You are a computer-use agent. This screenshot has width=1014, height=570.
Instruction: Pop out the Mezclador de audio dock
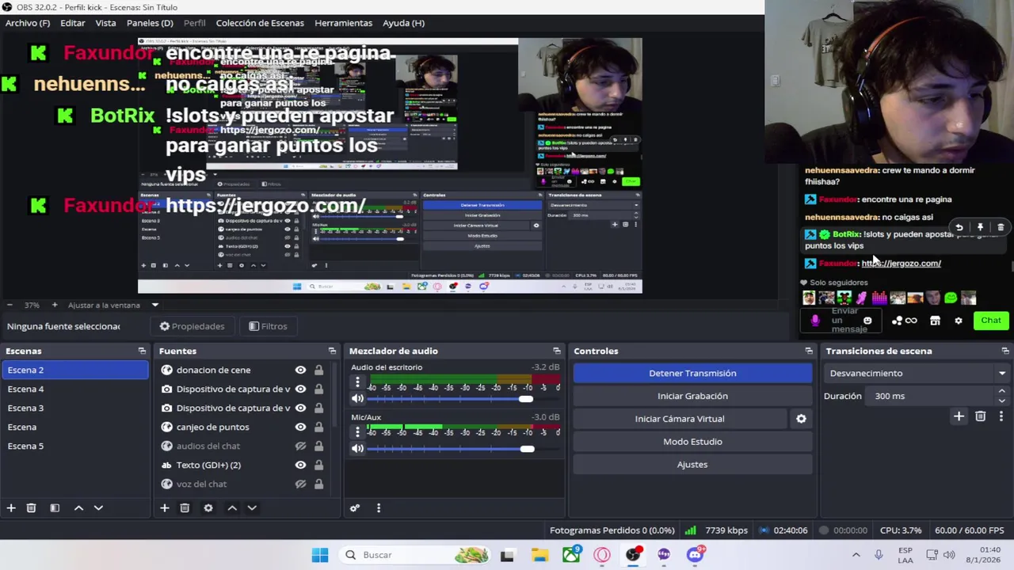point(557,351)
